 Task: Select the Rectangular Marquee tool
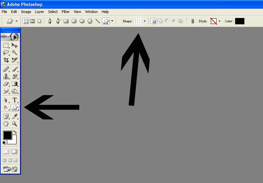tap(6, 45)
